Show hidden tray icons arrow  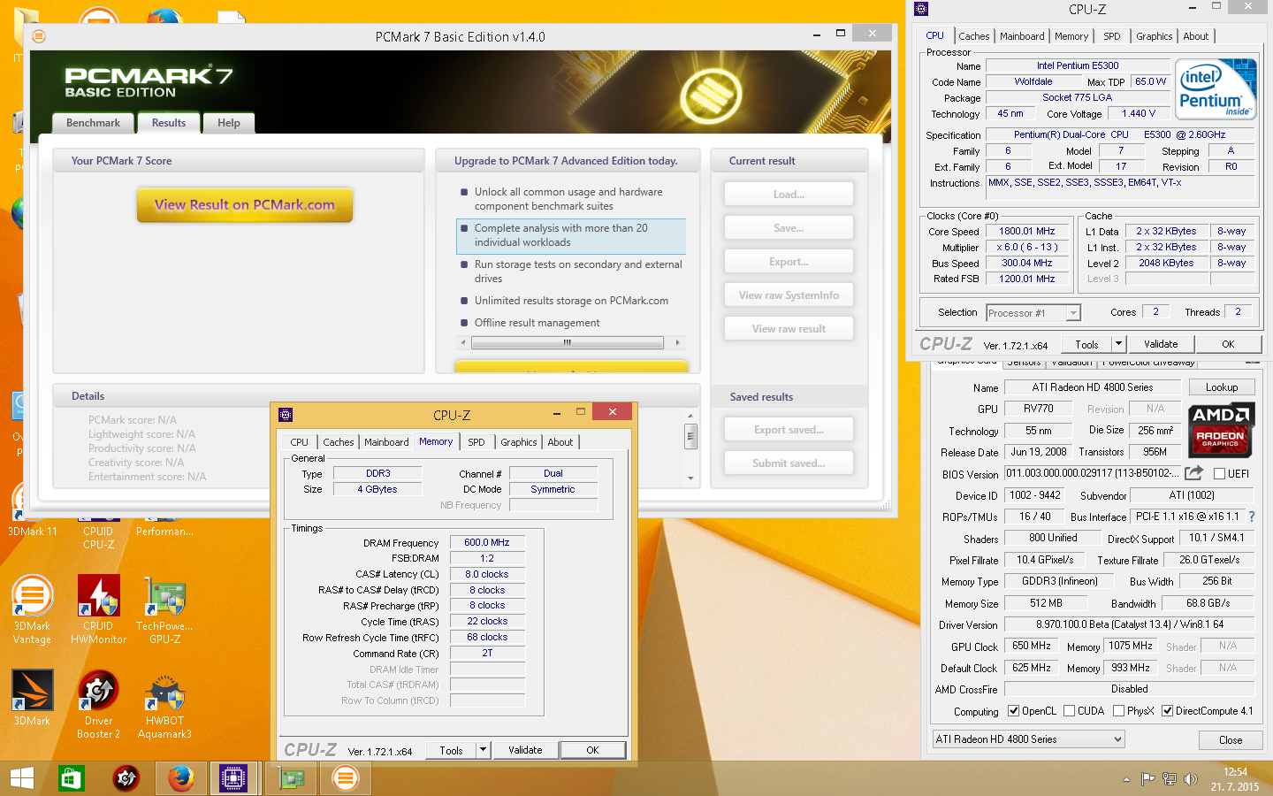(1126, 779)
